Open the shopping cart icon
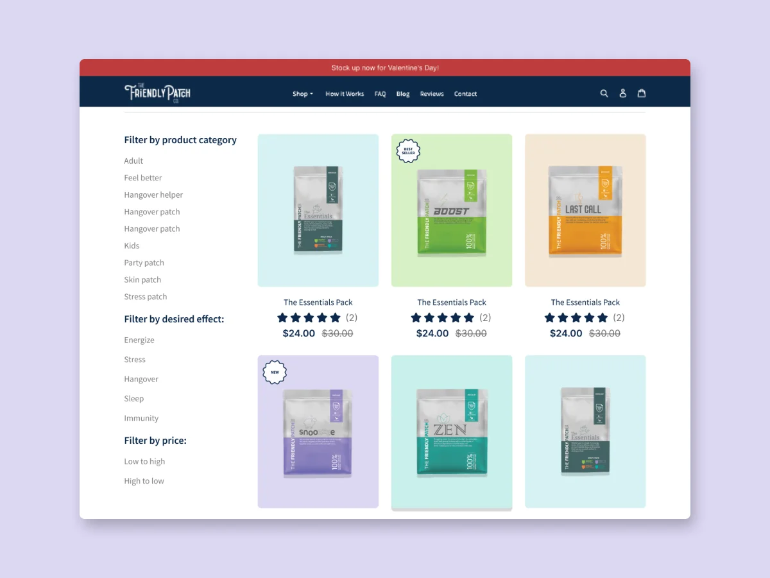Image resolution: width=770 pixels, height=578 pixels. pos(641,93)
